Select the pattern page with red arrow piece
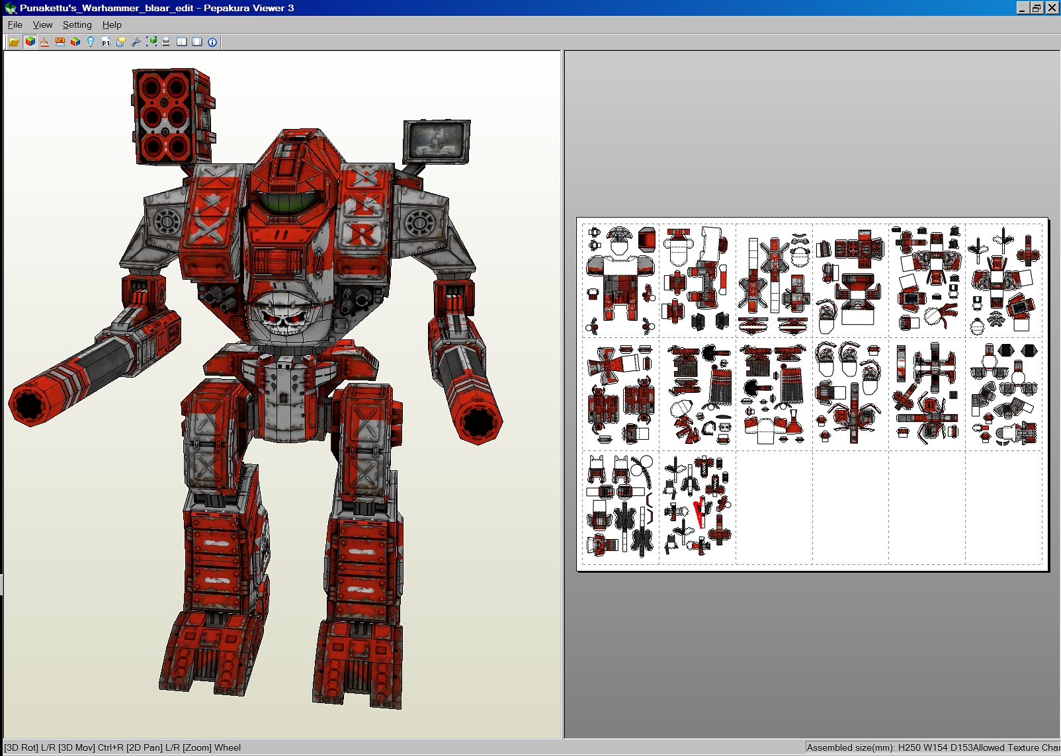 click(x=697, y=508)
